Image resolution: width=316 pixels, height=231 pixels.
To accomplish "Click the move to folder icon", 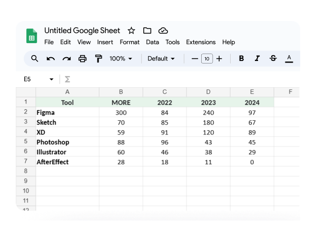I will [x=147, y=30].
